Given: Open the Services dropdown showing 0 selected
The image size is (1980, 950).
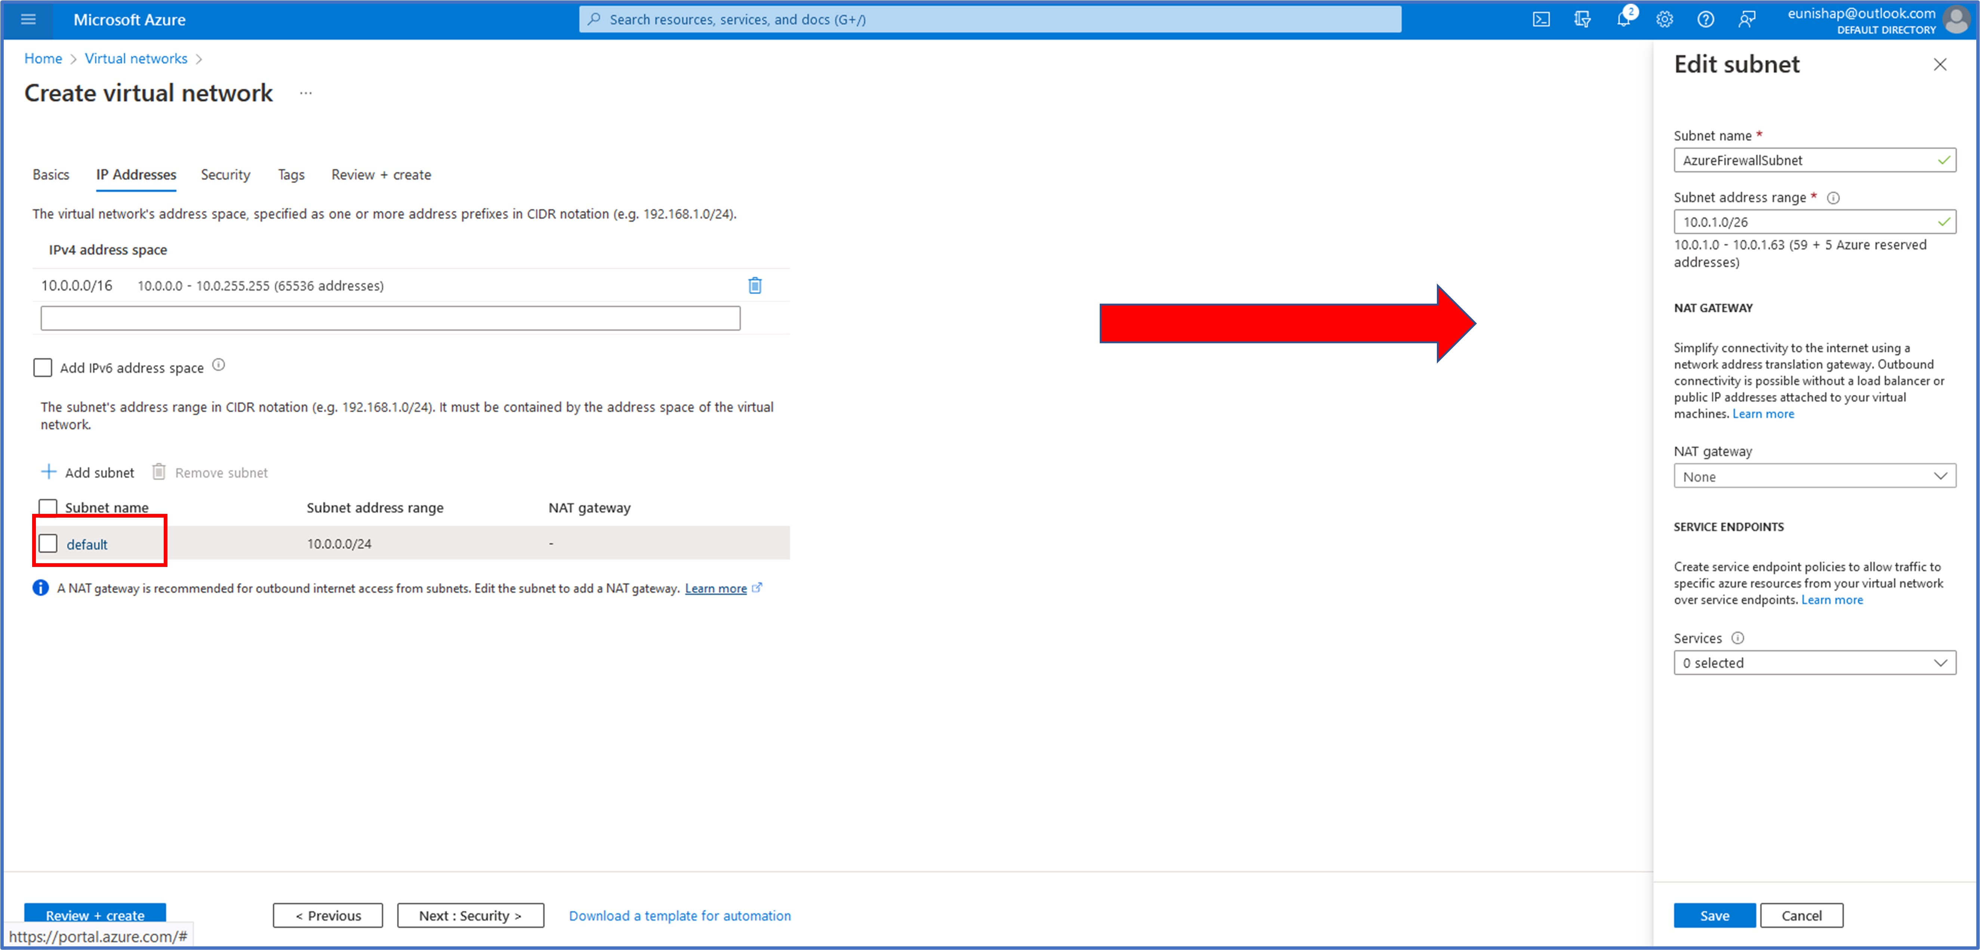Looking at the screenshot, I should pyautogui.click(x=1814, y=662).
